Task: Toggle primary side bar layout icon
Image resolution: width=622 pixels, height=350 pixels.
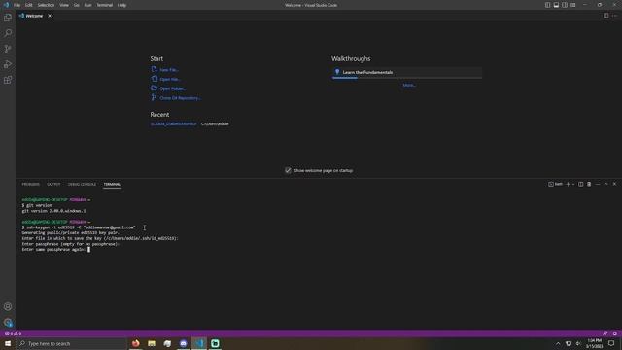Action: [547, 5]
